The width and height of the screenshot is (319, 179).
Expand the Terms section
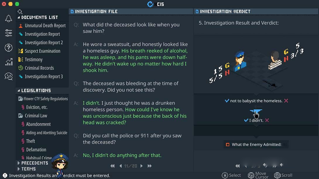click(x=19, y=169)
